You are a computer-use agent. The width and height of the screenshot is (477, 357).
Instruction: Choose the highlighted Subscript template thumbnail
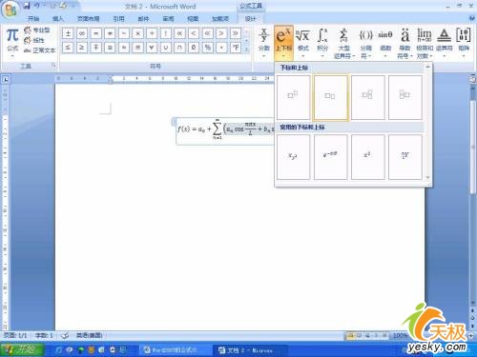(330, 97)
